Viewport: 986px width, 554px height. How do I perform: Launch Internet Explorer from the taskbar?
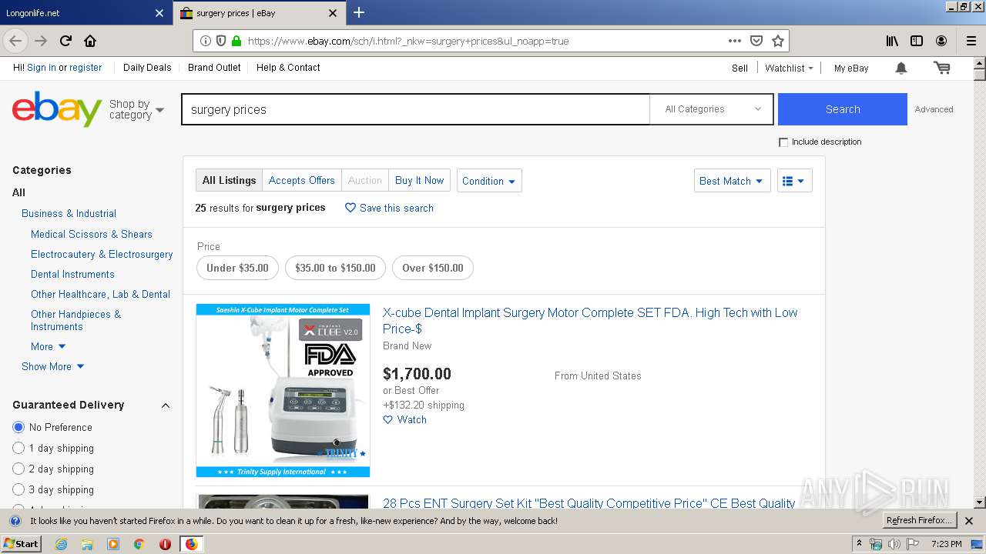[x=61, y=544]
